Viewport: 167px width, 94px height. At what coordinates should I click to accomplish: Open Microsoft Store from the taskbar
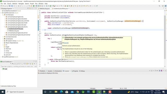click(67, 92)
